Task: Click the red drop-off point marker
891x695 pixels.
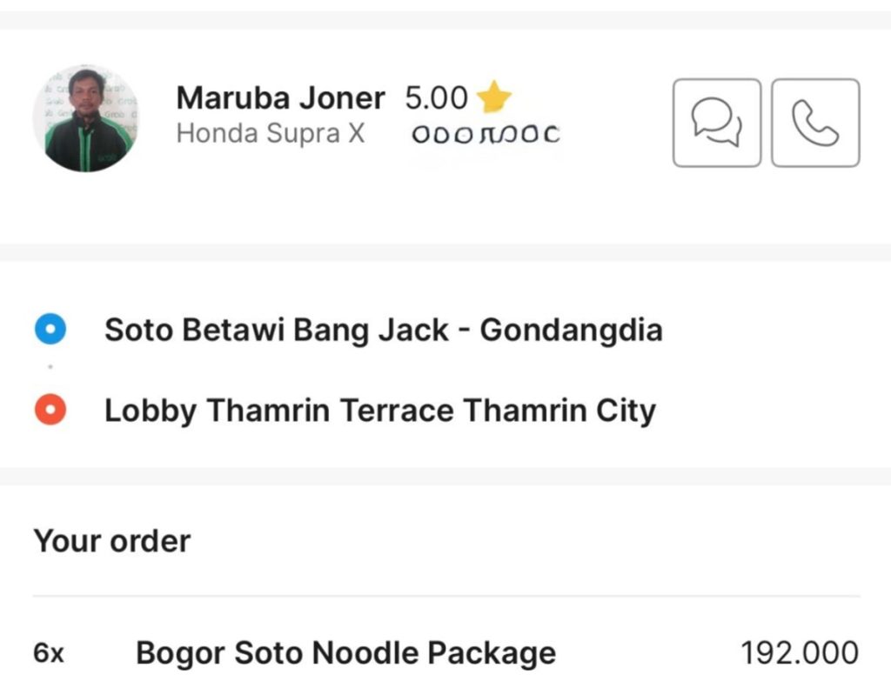Action: tap(50, 410)
